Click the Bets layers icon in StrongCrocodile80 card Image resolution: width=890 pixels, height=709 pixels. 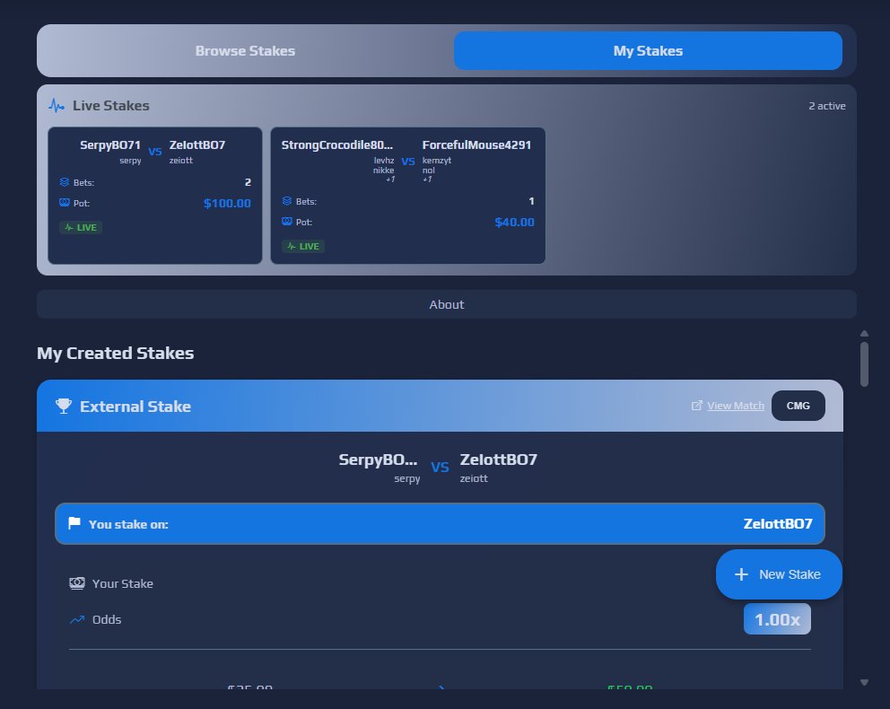click(286, 201)
